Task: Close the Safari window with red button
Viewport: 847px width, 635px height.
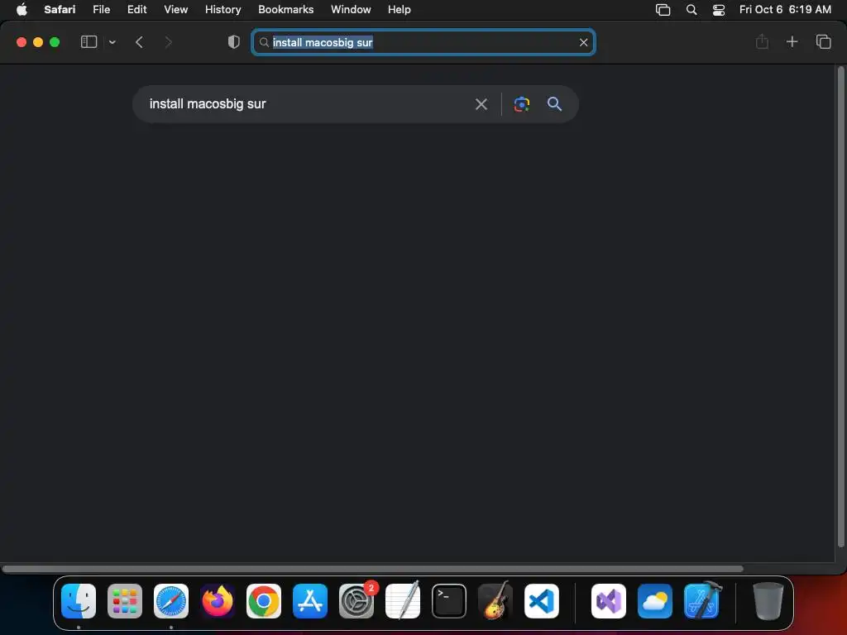Action: (22, 42)
